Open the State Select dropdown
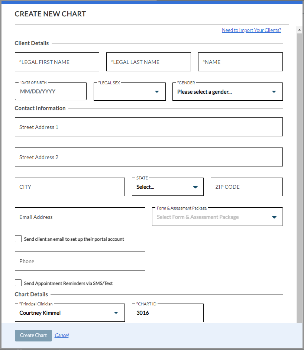The image size is (304, 350). [x=168, y=187]
